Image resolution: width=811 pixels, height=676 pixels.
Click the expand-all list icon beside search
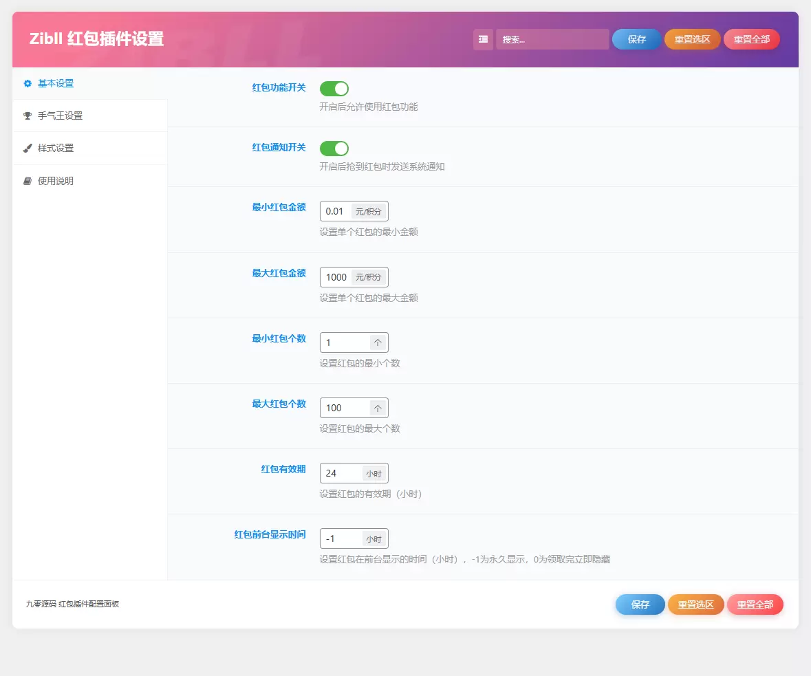click(x=483, y=39)
